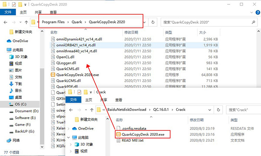Viewport: 261px width, 156px height.
Task: Refresh the QuarkCopyDesk 2020 folder
Action: tap(153, 22)
